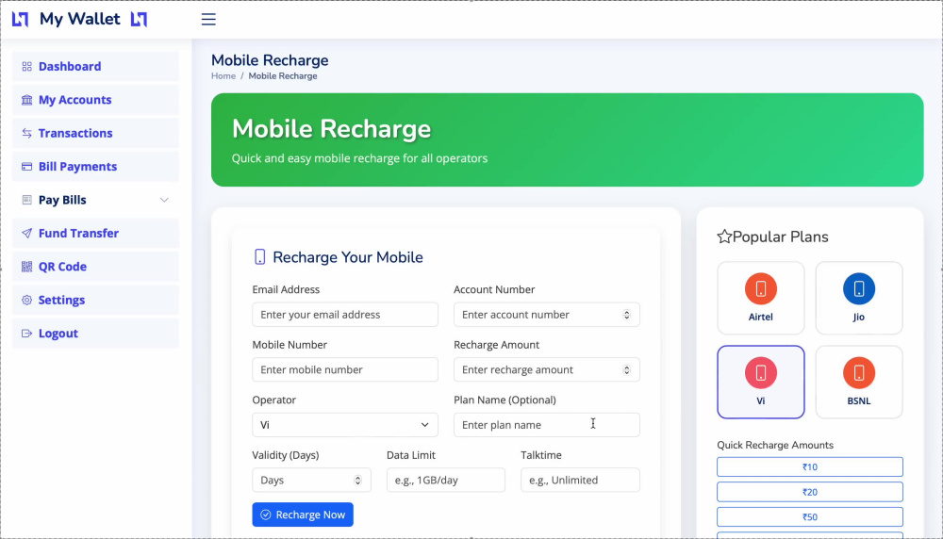Click the Transactions arrows icon
943x539 pixels.
tap(27, 134)
